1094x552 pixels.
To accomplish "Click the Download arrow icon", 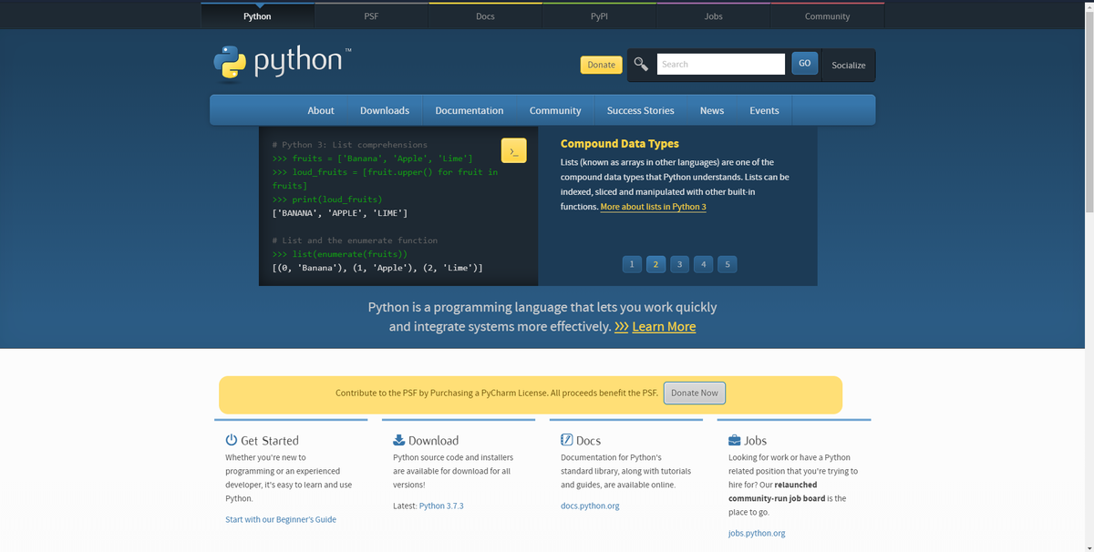I will click(x=399, y=440).
